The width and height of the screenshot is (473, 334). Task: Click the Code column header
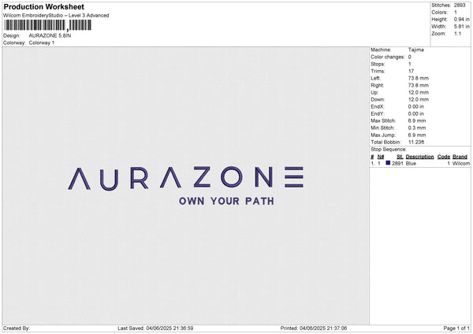[x=443, y=157]
